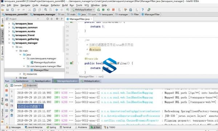Collapse the com.tensquare.manager.filter package

[24, 66]
